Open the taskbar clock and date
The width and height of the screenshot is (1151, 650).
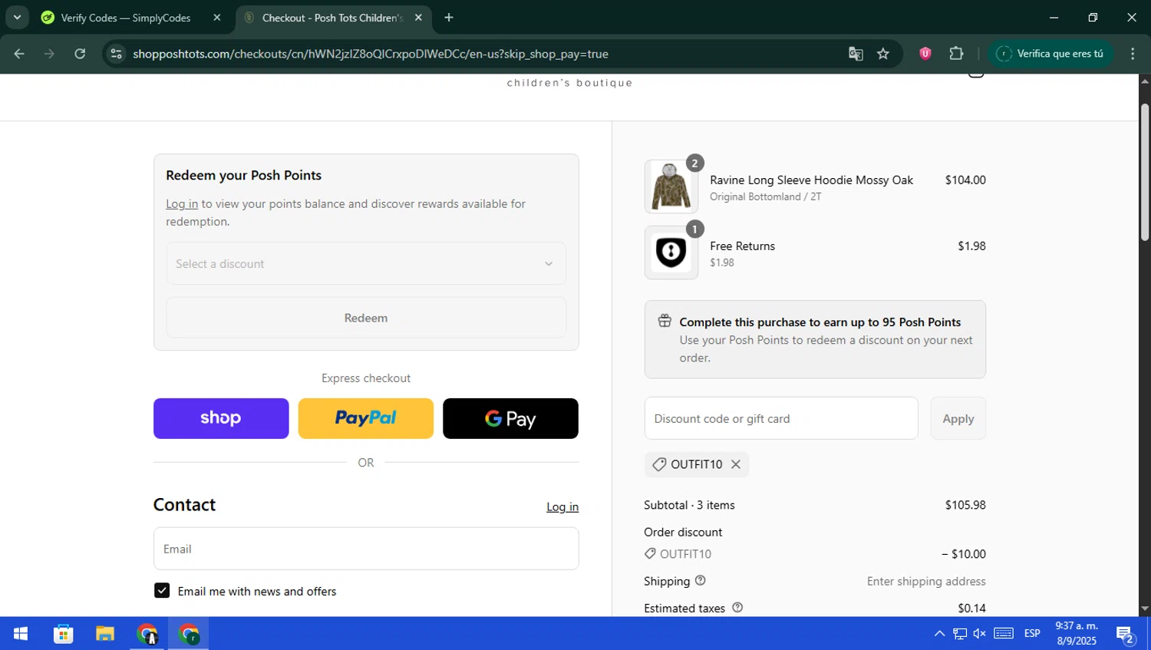pos(1077,634)
